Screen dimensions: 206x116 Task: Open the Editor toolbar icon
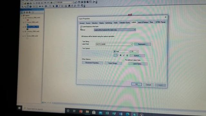pos(76,2)
